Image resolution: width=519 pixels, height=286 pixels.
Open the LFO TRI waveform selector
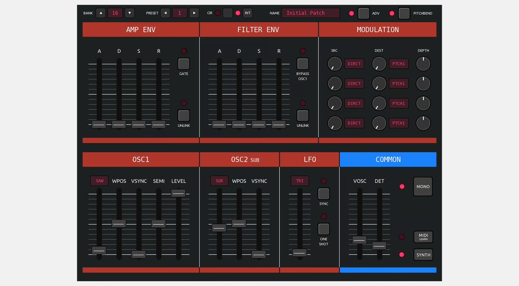[300, 181]
